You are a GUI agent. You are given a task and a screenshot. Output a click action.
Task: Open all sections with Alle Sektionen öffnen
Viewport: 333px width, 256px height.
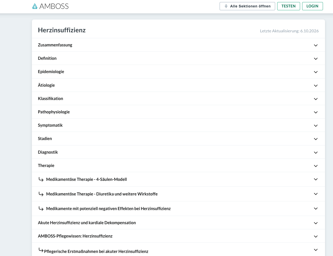tap(247, 6)
